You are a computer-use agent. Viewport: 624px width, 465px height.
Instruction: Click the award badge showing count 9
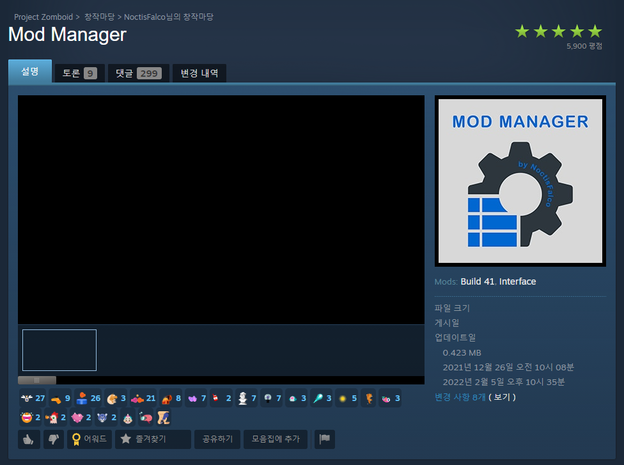(x=60, y=398)
